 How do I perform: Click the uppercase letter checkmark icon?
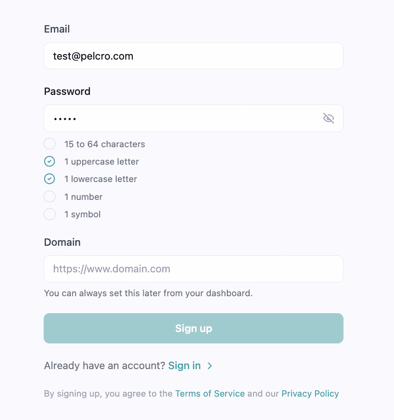tap(50, 161)
